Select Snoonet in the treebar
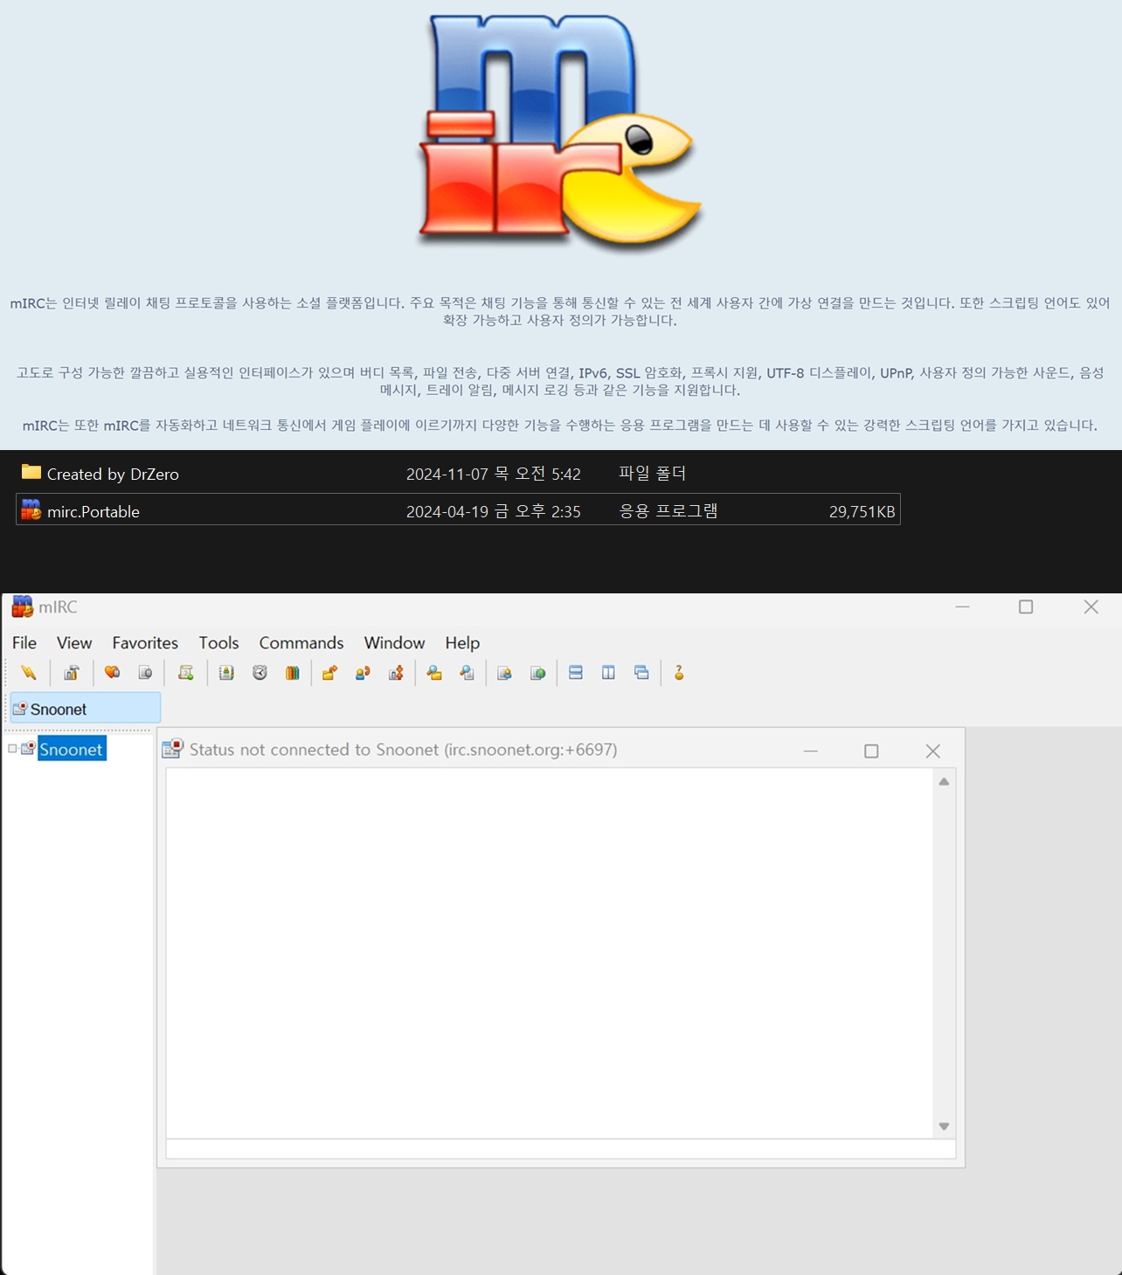 [71, 749]
